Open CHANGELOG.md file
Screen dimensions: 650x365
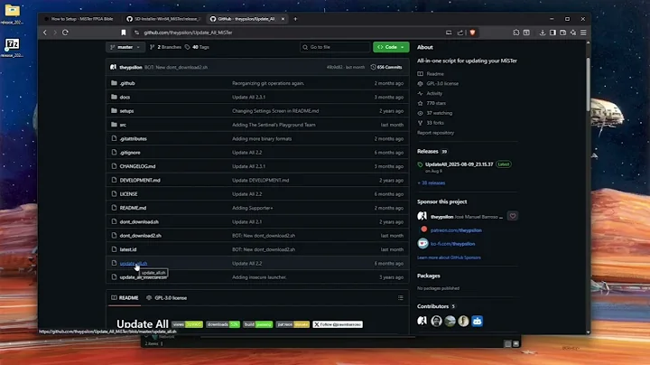(137, 166)
